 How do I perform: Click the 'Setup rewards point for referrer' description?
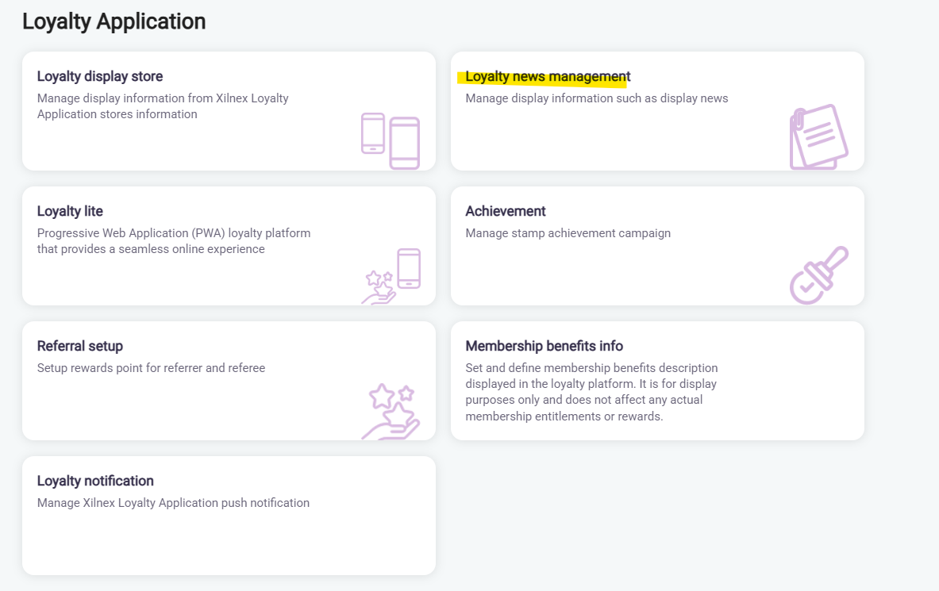(151, 368)
